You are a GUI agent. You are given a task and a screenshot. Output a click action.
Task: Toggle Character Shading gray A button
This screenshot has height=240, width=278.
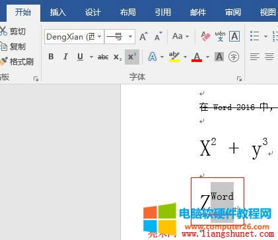219,57
